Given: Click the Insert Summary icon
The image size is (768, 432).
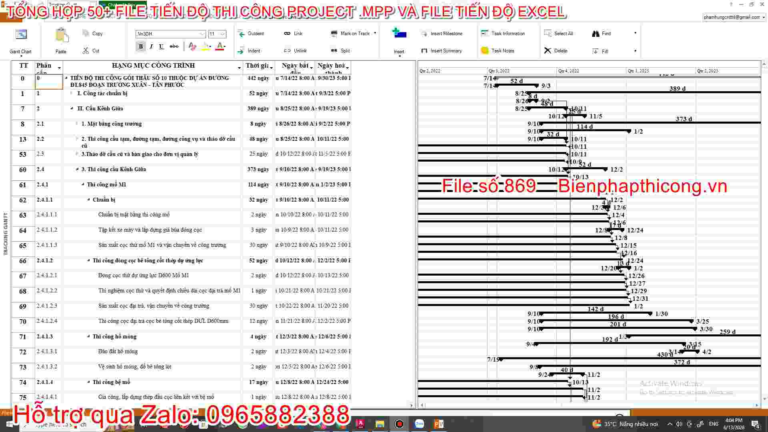Looking at the screenshot, I should coord(424,51).
